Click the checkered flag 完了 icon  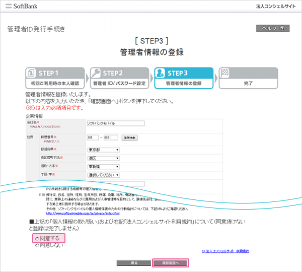click(225, 74)
